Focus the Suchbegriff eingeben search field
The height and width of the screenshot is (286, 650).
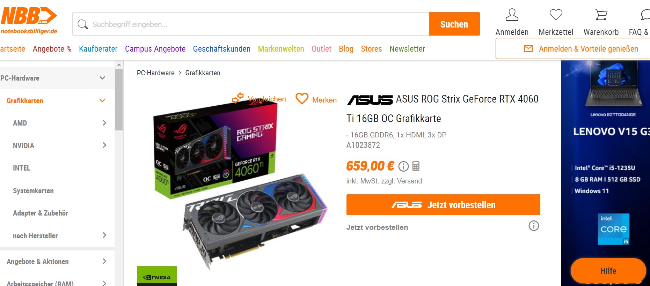coord(251,24)
